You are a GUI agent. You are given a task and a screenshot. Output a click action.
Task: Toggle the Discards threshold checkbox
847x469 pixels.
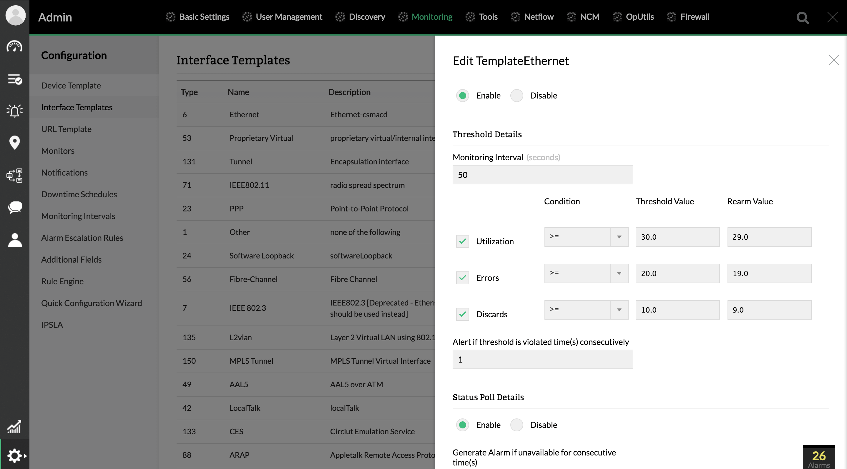pos(462,314)
